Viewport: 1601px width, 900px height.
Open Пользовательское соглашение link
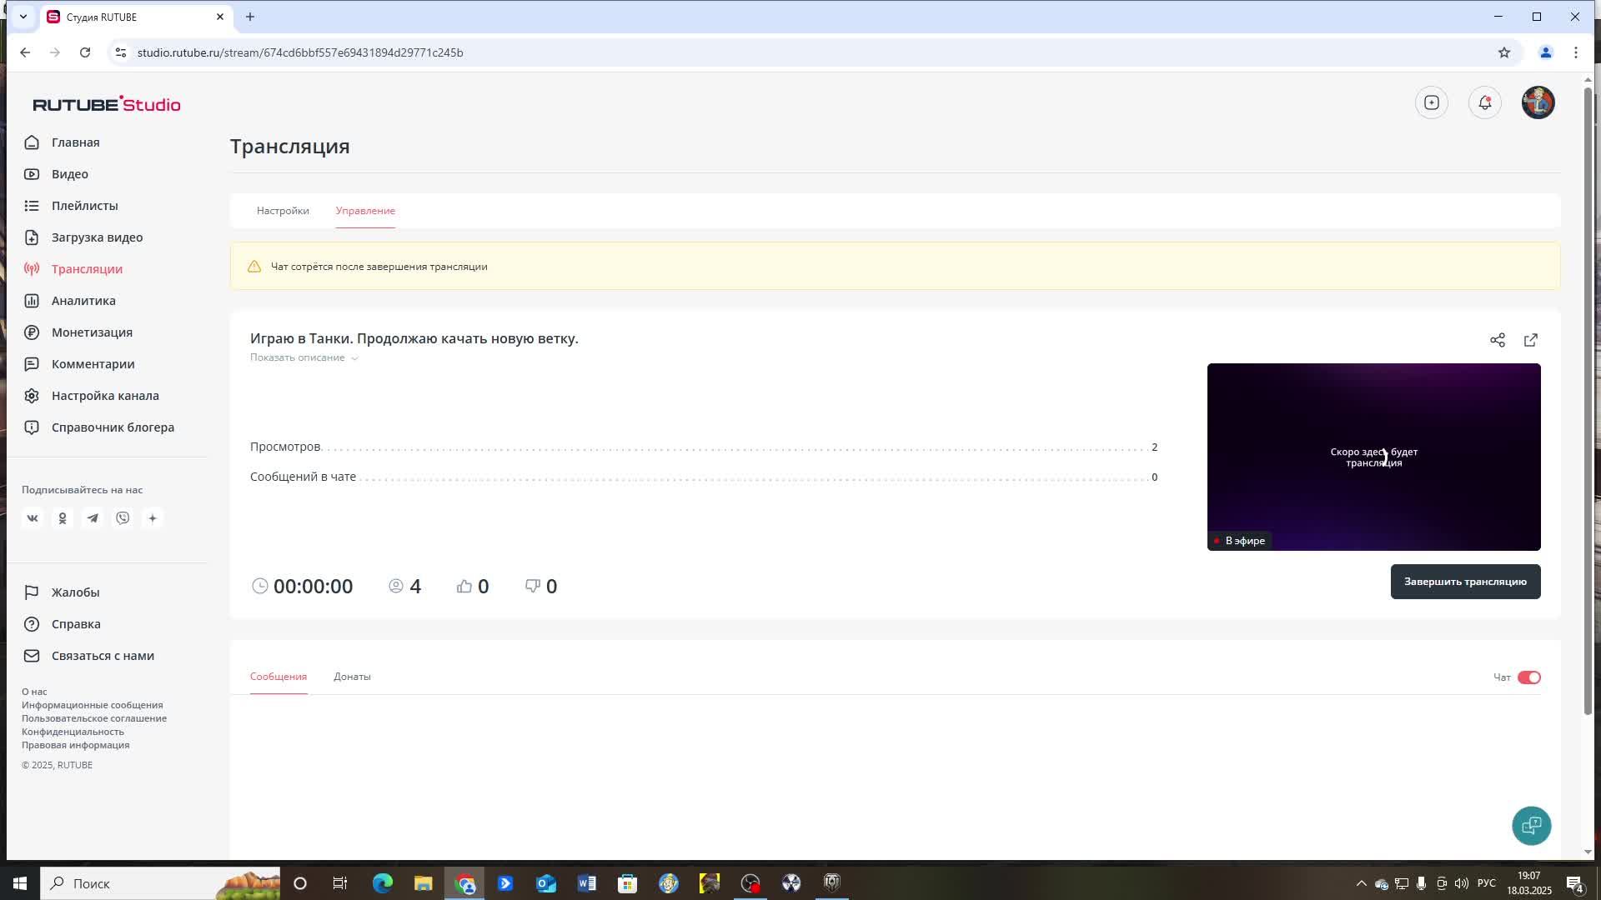[94, 718]
